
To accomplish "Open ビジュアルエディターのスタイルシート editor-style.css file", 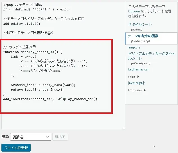I will pos(152,56).
